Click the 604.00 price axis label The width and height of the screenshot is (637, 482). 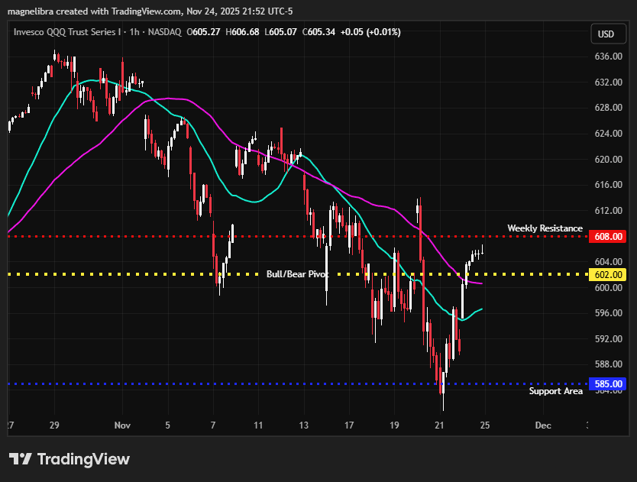click(x=608, y=262)
